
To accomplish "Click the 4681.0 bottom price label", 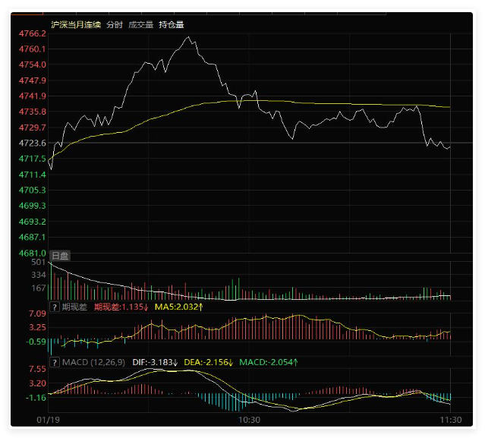I will [x=33, y=253].
